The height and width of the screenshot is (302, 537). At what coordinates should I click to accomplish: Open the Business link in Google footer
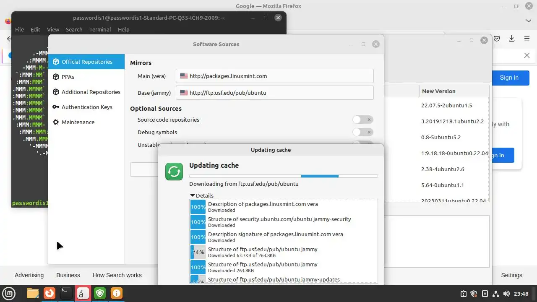[68, 275]
